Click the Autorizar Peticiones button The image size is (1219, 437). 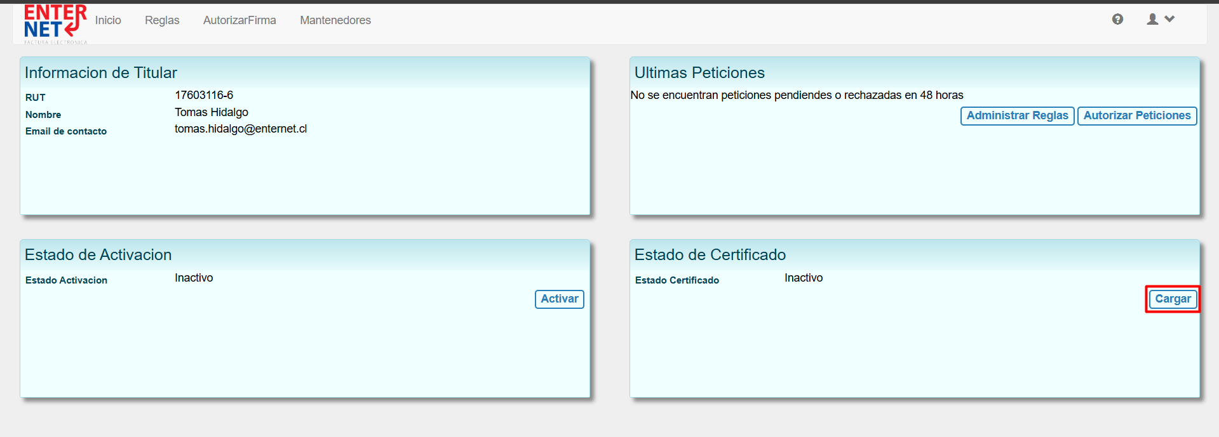[x=1136, y=115]
